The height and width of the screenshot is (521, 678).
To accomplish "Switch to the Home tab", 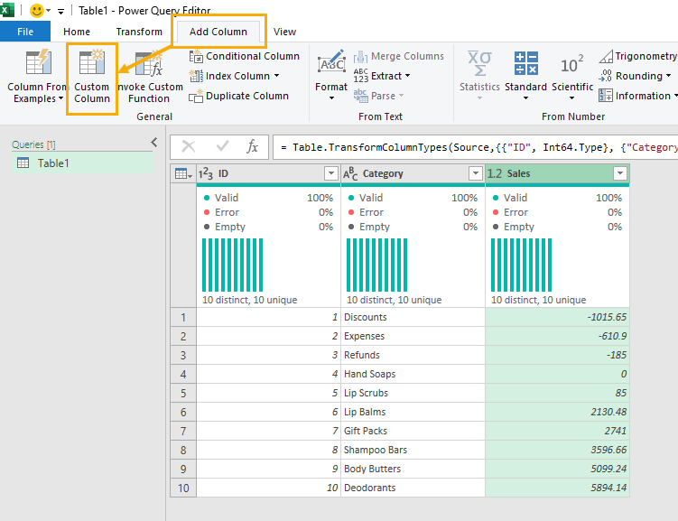I will click(x=77, y=32).
